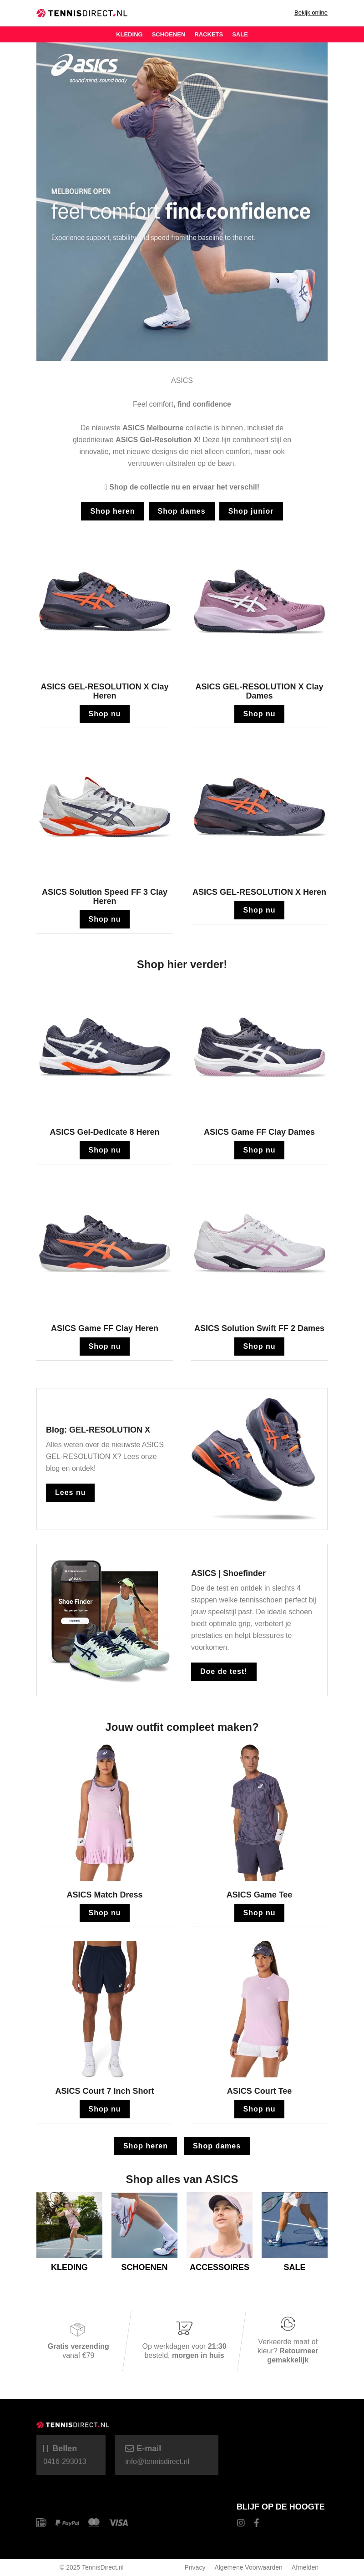Click Lees nu on GEL-RESOLUTION X blog
This screenshot has height=2576, width=364.
tap(70, 1492)
